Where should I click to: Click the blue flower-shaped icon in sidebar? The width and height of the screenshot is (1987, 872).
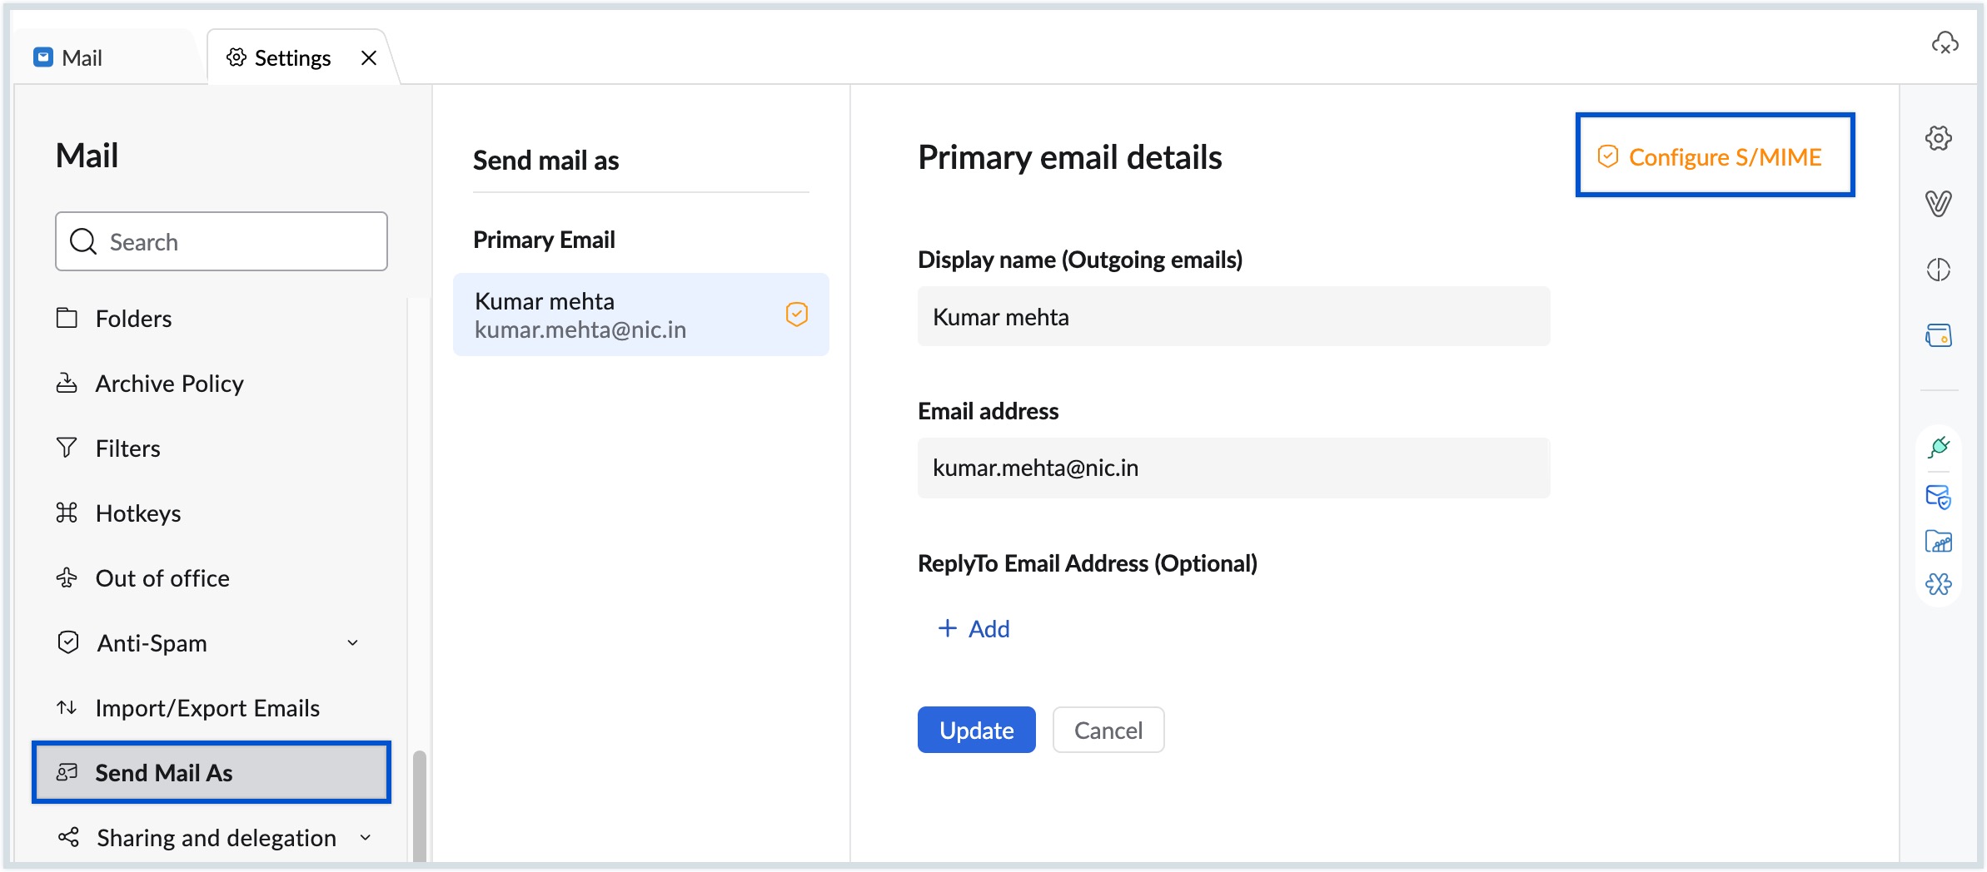pos(1938,584)
